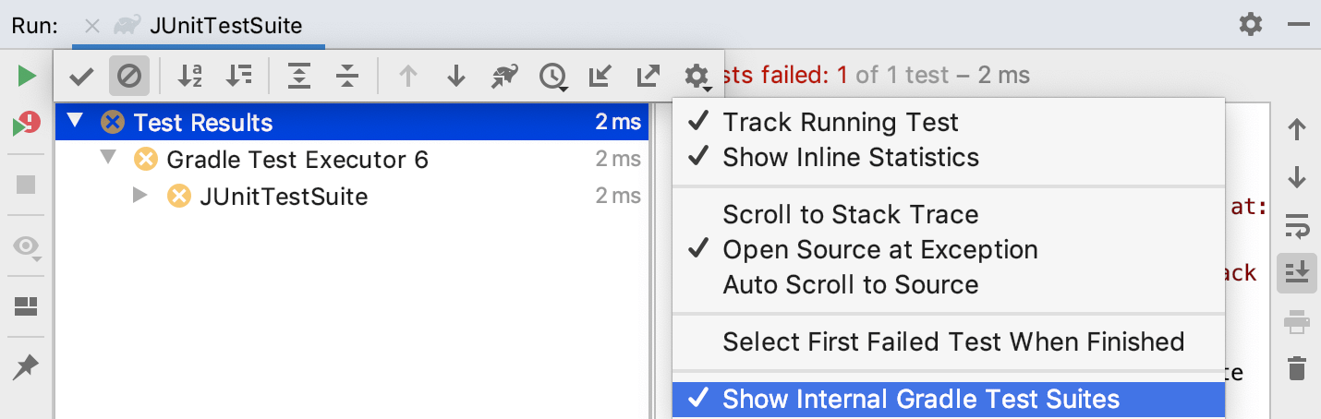
Task: Toggle Show Passed tests checkmark icon
Action: (81, 77)
